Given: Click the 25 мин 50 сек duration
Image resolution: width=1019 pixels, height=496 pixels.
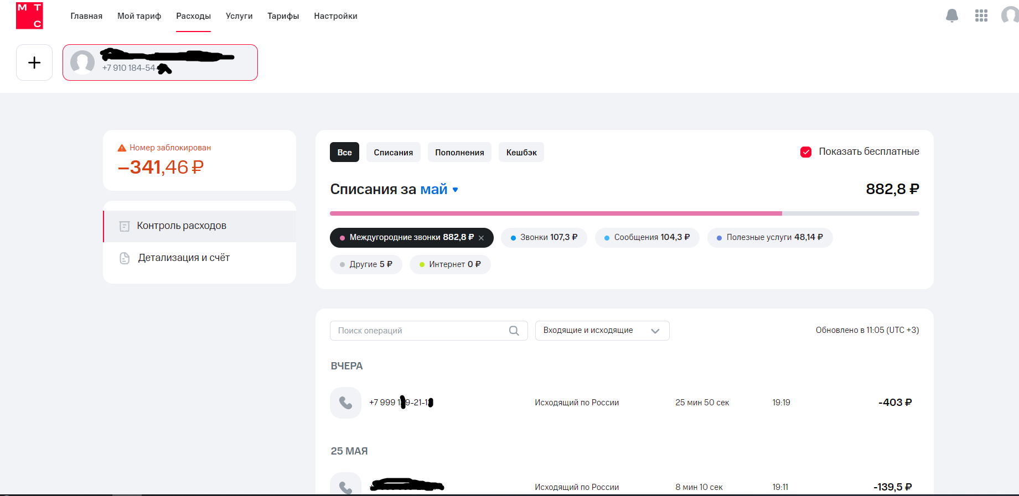Looking at the screenshot, I should tap(702, 403).
